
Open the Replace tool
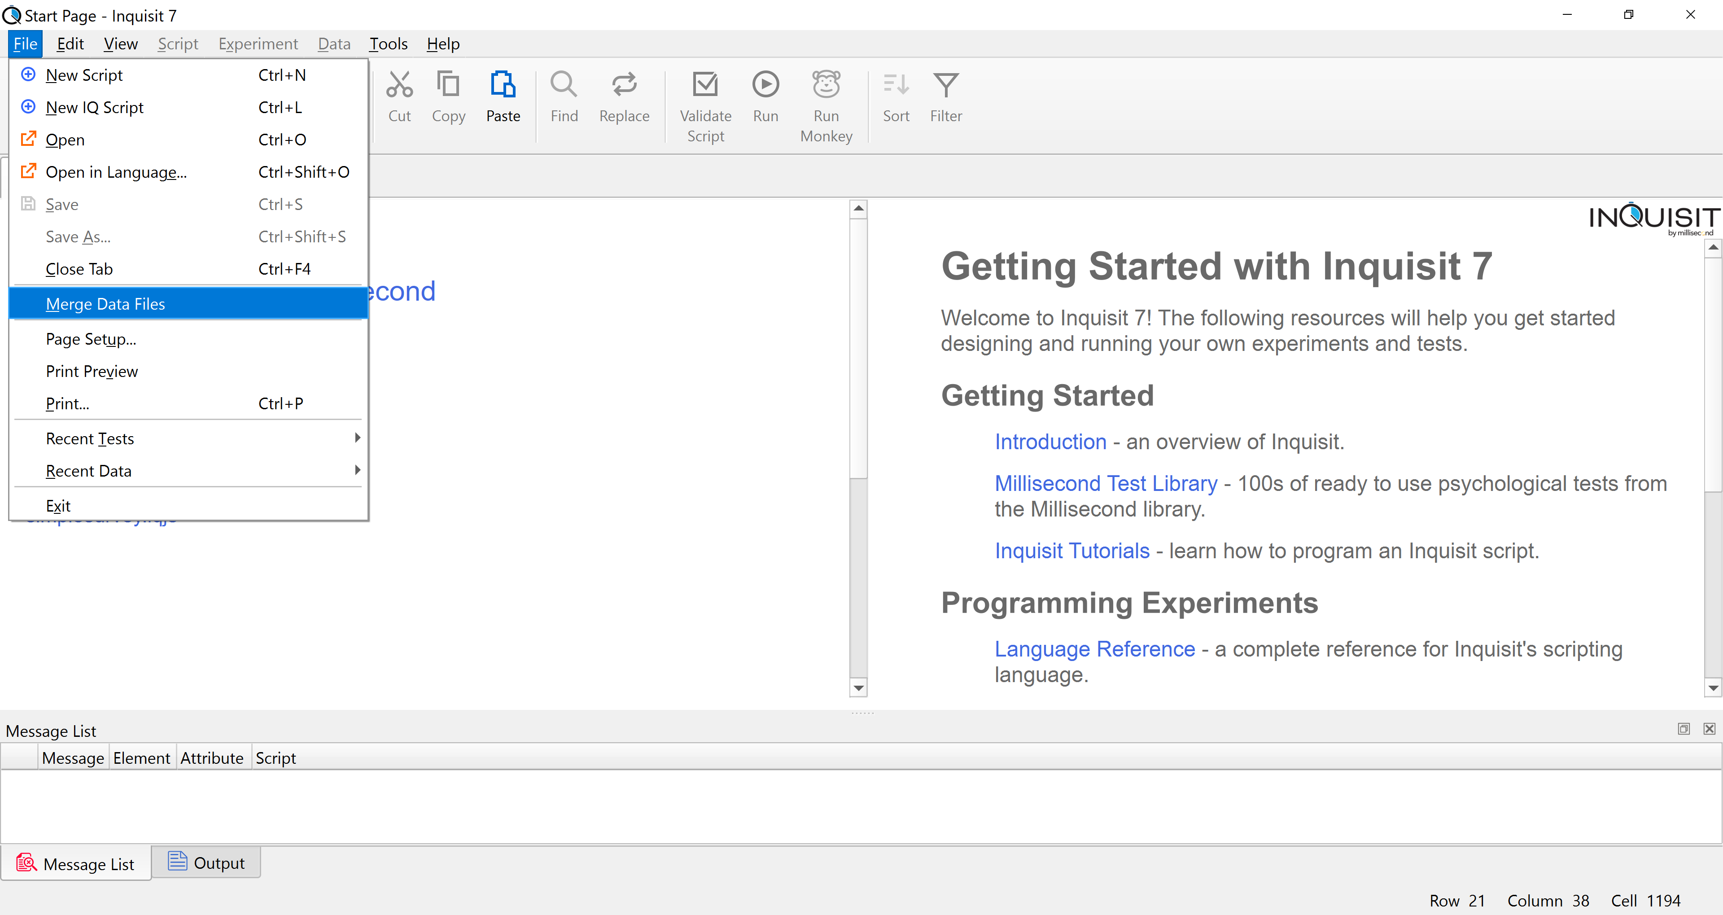pos(624,98)
